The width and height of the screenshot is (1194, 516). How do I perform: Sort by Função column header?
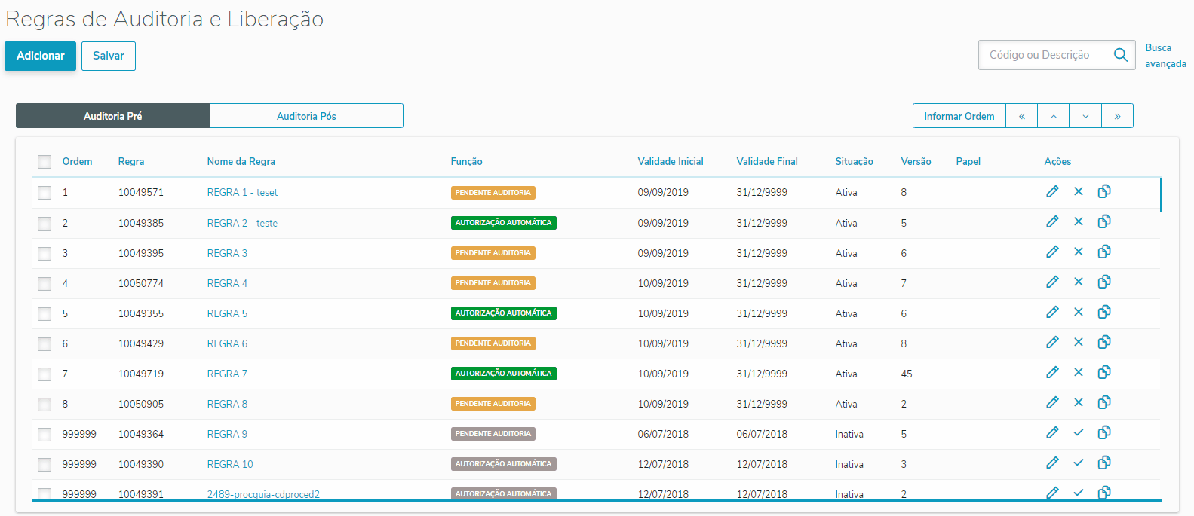[467, 161]
